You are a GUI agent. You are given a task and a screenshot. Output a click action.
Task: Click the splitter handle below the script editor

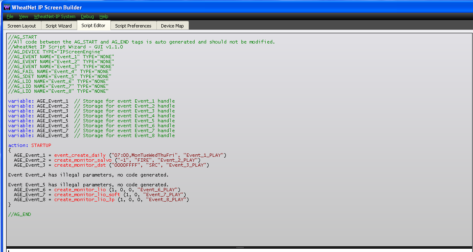[x=240, y=247]
